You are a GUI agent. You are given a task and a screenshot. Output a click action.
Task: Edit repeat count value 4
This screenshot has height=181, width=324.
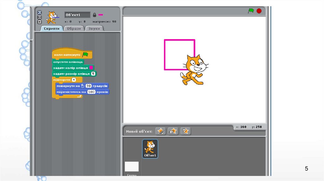[x=74, y=80]
